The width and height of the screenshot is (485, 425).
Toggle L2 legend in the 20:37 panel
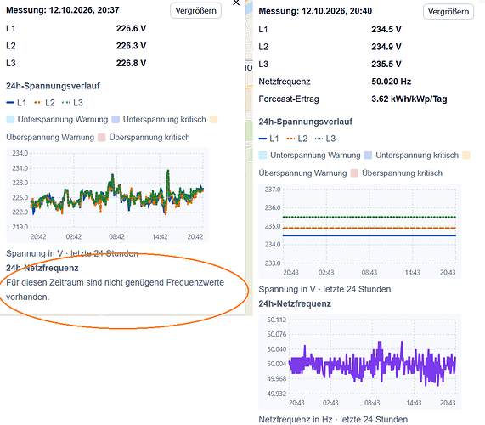point(44,103)
